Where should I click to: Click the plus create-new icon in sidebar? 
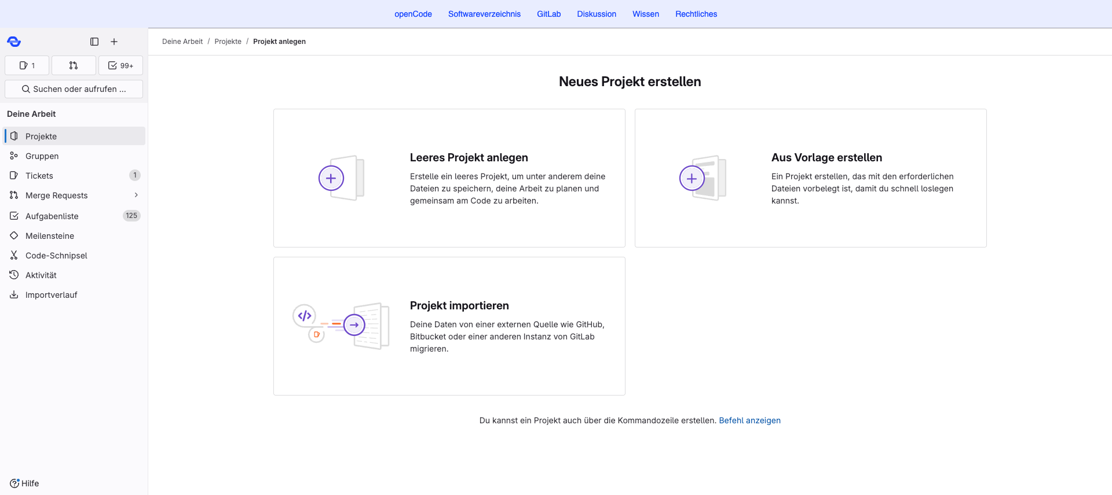(x=114, y=42)
